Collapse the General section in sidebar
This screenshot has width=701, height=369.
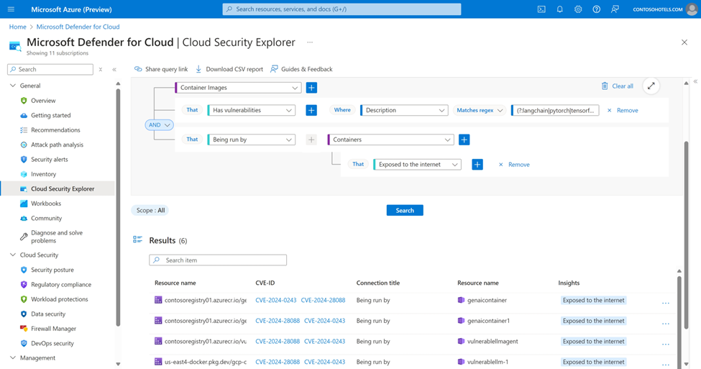(13, 86)
